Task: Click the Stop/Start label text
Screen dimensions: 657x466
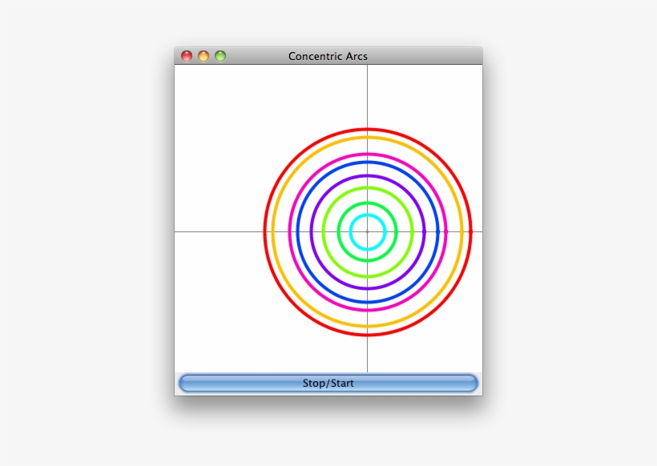Action: (x=328, y=383)
